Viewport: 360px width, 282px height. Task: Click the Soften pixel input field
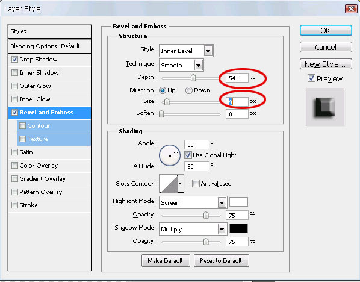pyautogui.click(x=237, y=114)
